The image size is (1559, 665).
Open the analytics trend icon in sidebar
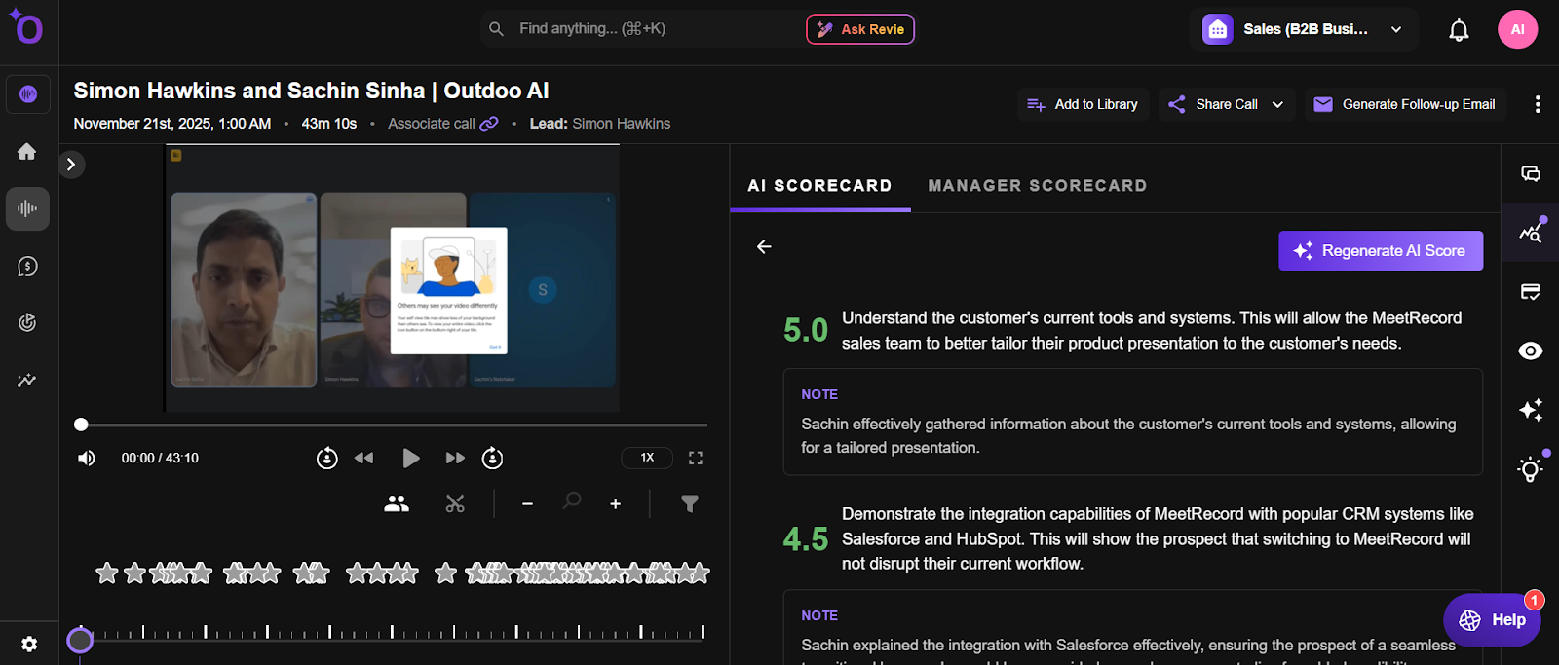[x=27, y=380]
